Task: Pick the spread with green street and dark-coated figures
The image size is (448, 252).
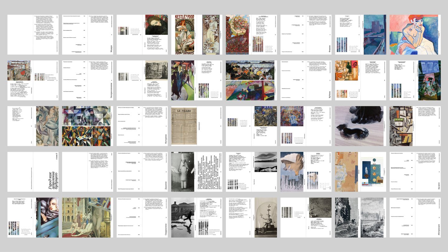Action: click(x=197, y=80)
